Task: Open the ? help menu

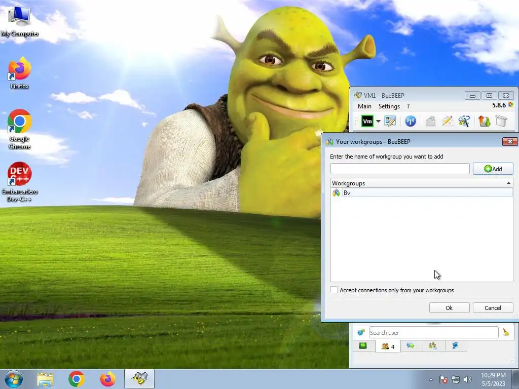Action: 408,106
